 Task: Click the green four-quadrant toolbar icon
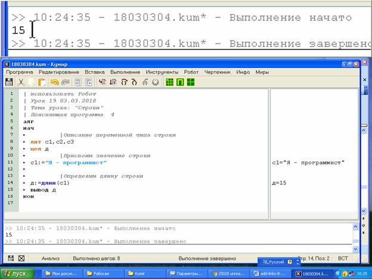[x=191, y=82]
